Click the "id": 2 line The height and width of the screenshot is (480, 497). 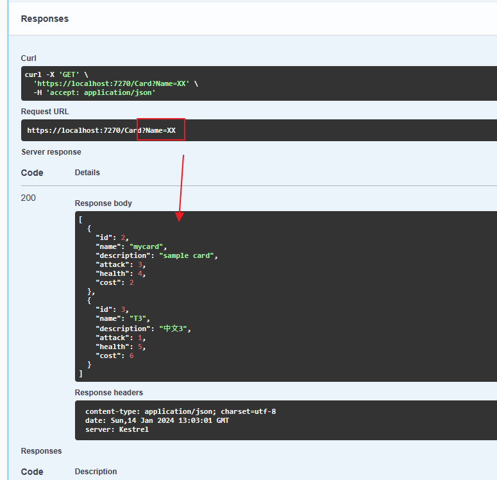point(112,237)
